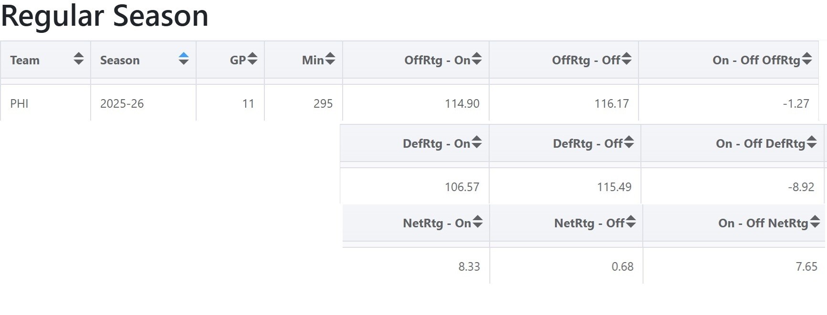Click the 2025-26 season cell
Image resolution: width=827 pixels, height=315 pixels.
pyautogui.click(x=122, y=103)
